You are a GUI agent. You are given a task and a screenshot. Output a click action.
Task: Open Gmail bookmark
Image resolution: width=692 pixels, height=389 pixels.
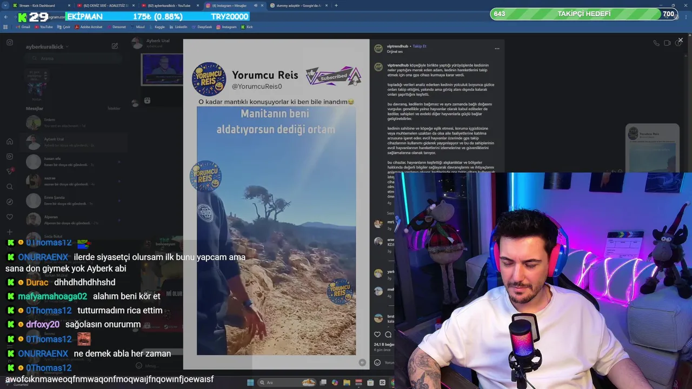tap(22, 26)
